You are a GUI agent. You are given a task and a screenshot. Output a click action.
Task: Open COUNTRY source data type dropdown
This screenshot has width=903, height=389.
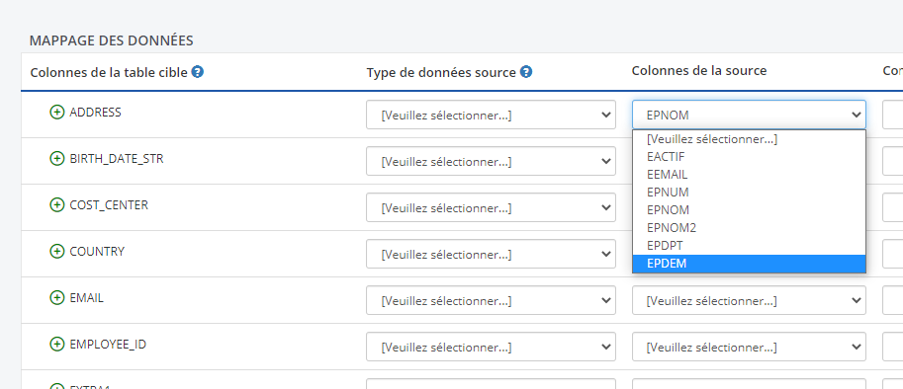pyautogui.click(x=491, y=254)
